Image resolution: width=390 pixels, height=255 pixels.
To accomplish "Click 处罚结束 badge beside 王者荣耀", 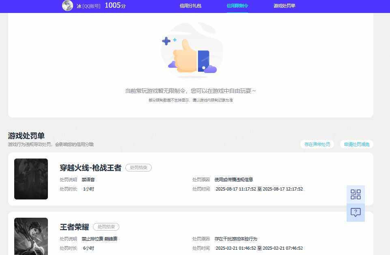I will tap(106, 227).
